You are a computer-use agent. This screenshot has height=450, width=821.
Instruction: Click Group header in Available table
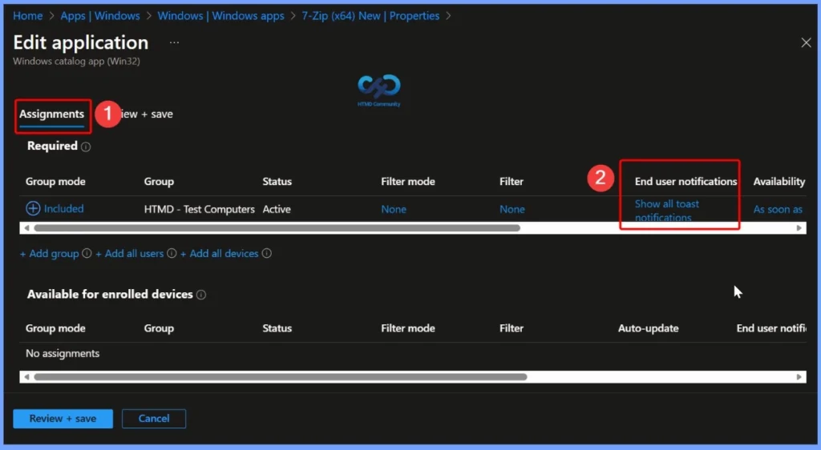(x=159, y=328)
